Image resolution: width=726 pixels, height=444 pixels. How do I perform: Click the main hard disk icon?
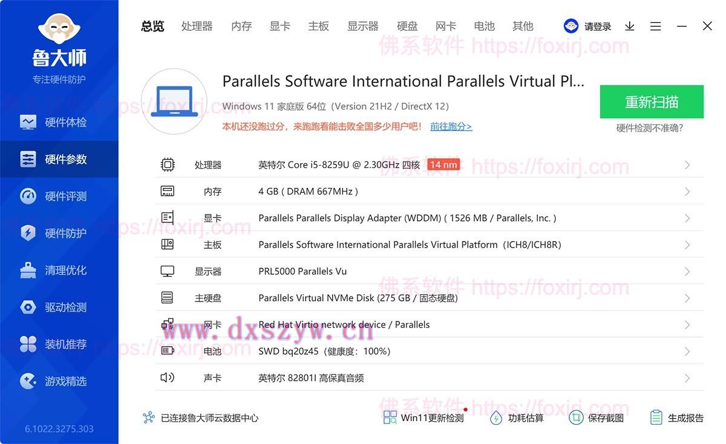(168, 298)
